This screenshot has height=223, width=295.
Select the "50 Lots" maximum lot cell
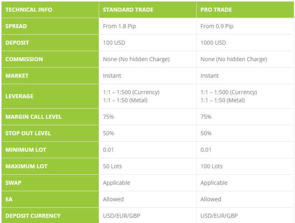click(x=112, y=166)
